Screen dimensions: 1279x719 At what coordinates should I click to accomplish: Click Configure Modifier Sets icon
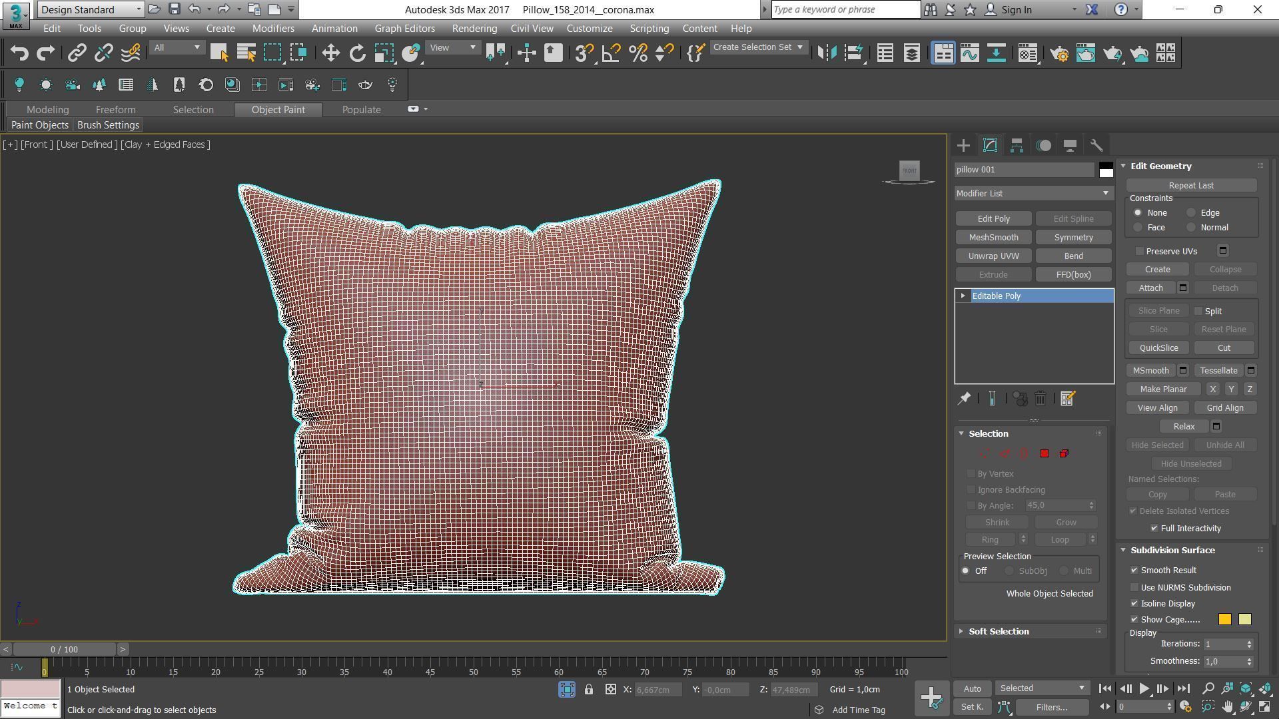click(1067, 399)
